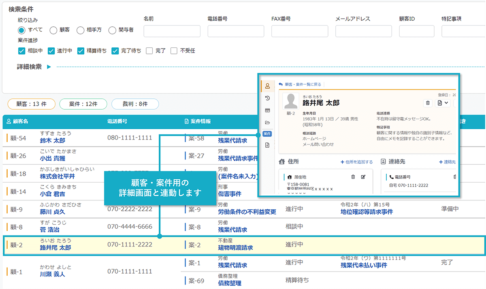This screenshot has height=289, width=486.
Task: Click phone number 080-1111-1111
Action: [x=130, y=138]
